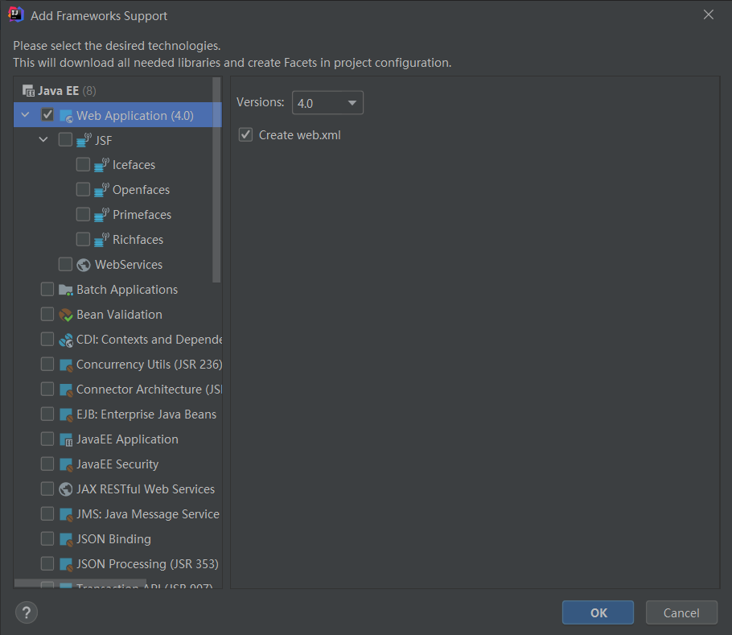Select the JSON Binding entry
Viewport: 732px width, 635px height.
coord(113,539)
